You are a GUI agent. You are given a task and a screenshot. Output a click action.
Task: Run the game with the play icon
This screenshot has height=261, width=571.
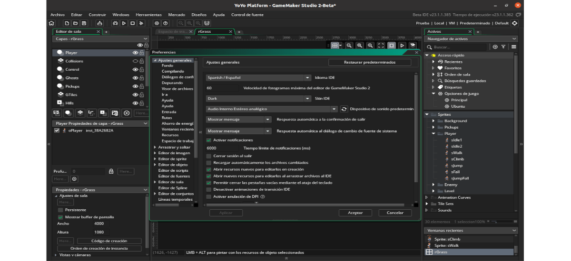[x=124, y=23]
